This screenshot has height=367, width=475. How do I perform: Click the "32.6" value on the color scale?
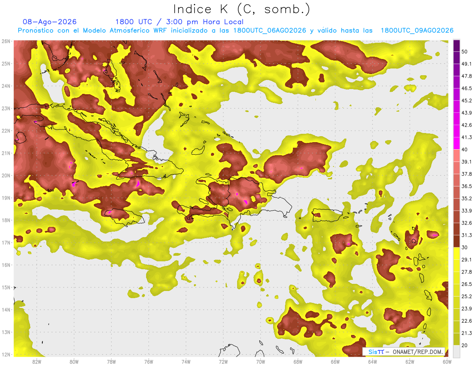point(467,223)
